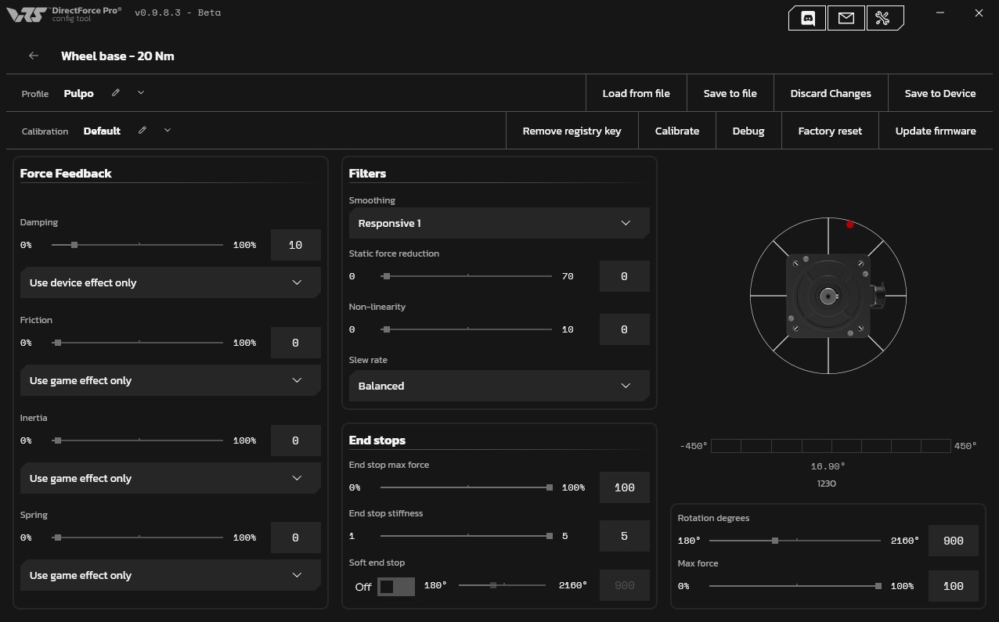Click the VRS DirectForce Pro logo

click(x=64, y=14)
